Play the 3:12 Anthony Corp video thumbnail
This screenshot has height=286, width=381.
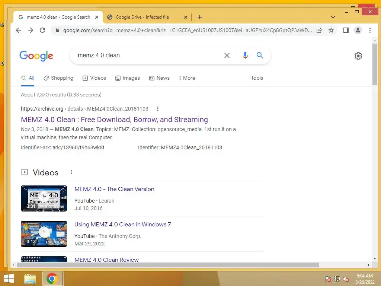pyautogui.click(x=44, y=234)
